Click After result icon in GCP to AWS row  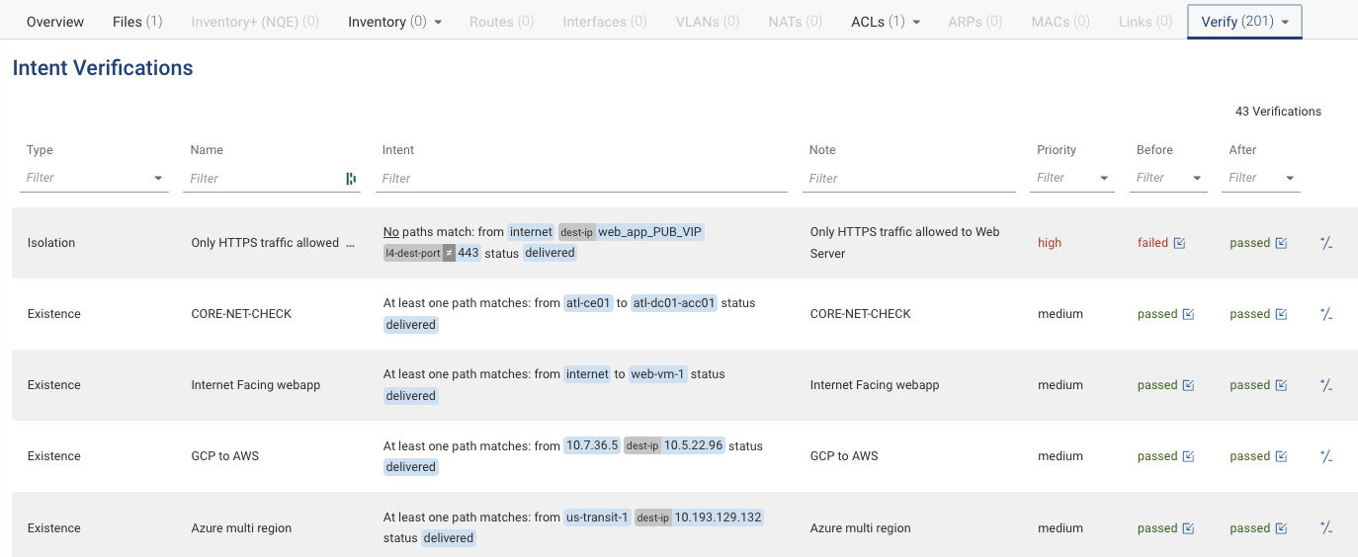coord(1281,456)
